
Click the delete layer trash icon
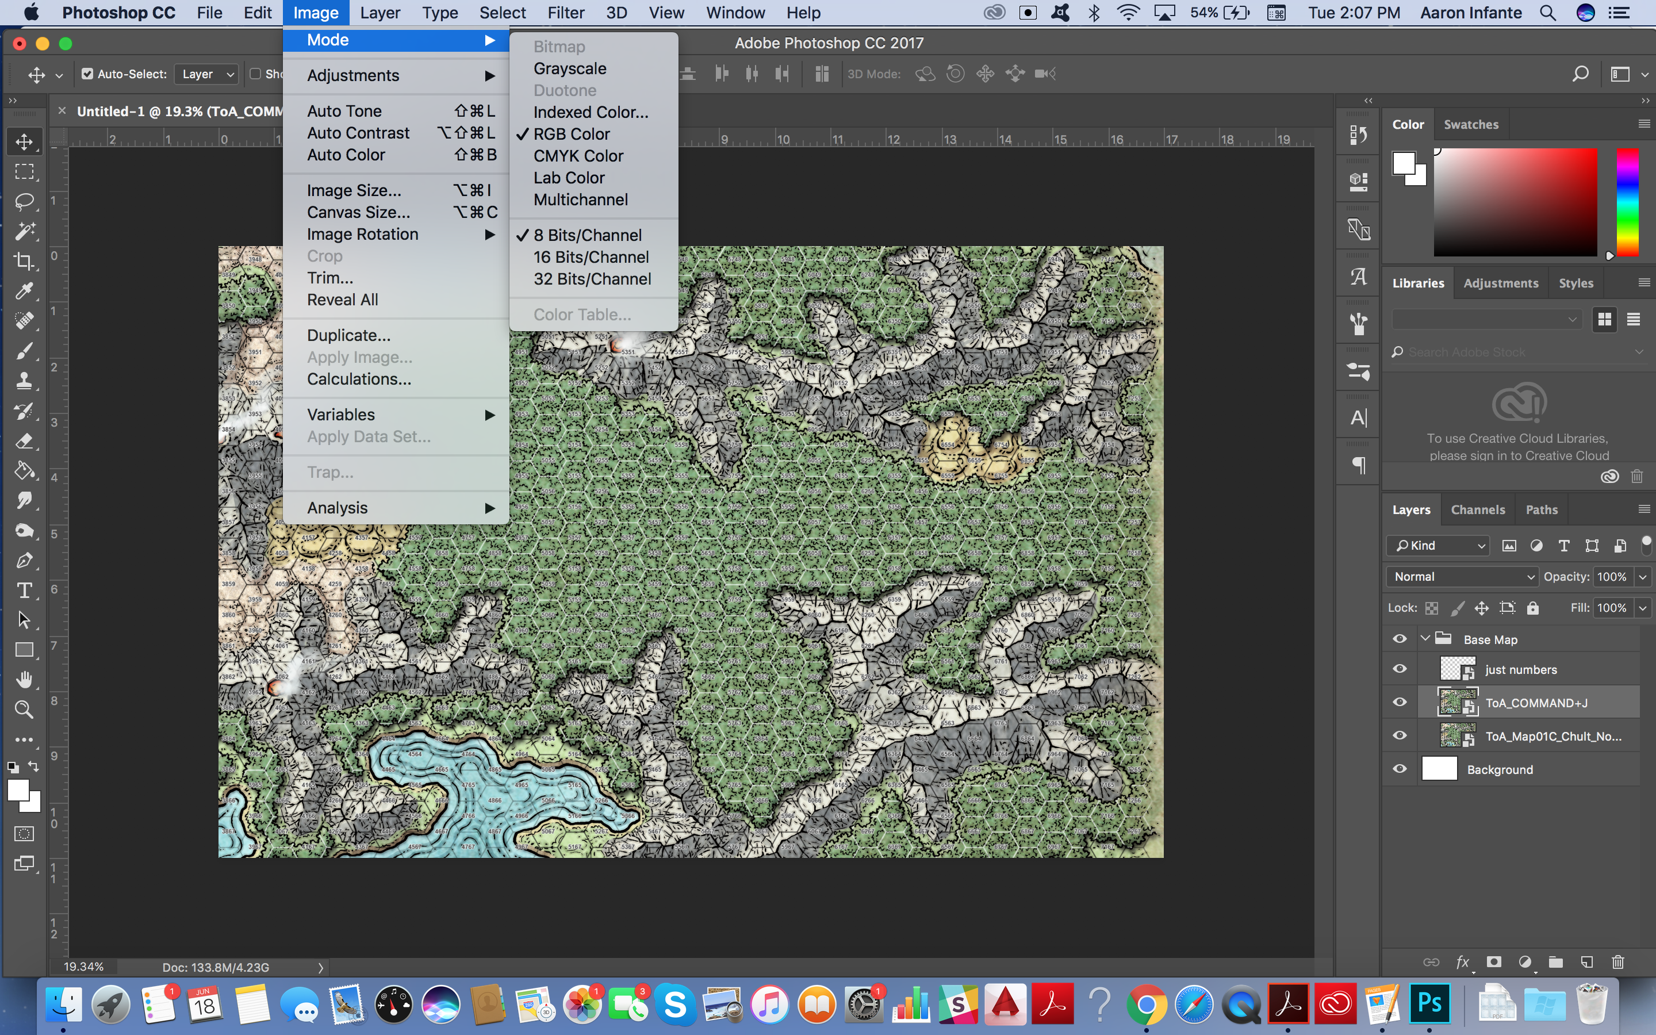tap(1617, 962)
